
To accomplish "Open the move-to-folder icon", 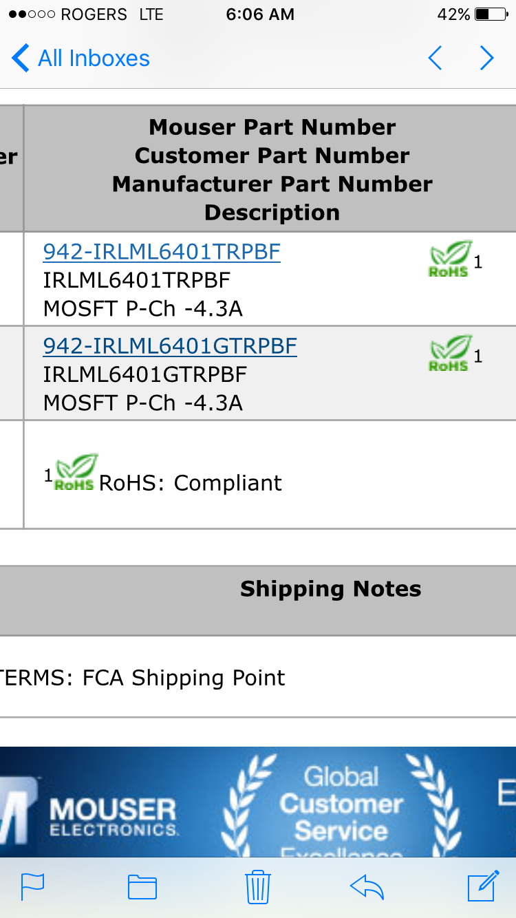I will tap(142, 887).
